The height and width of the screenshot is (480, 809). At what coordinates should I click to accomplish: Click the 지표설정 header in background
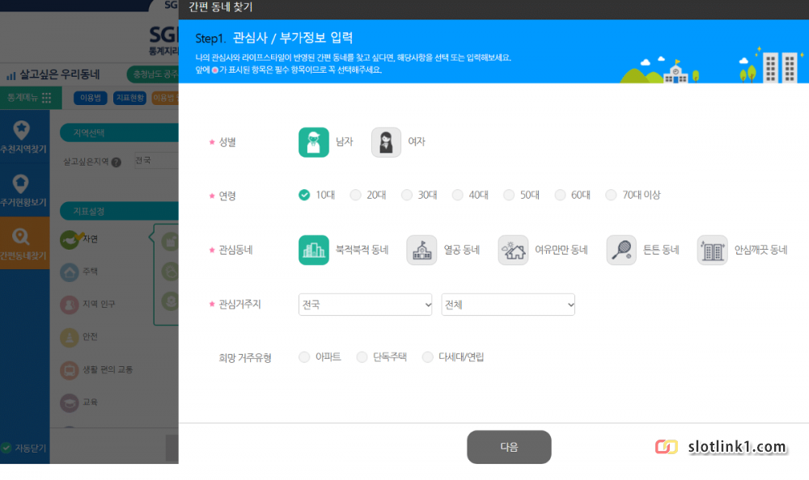119,212
